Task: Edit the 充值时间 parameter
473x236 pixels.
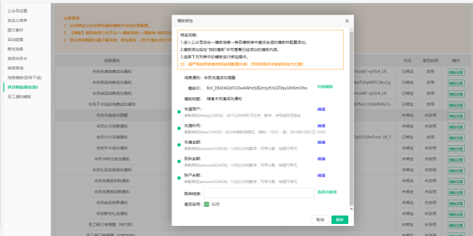Action: pyautogui.click(x=321, y=126)
